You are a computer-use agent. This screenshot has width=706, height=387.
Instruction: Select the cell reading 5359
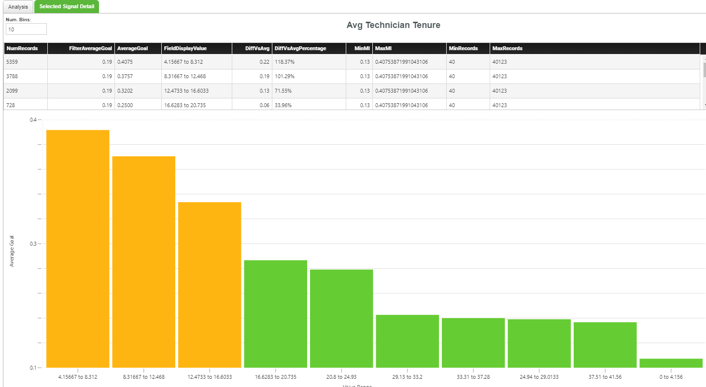click(x=26, y=62)
